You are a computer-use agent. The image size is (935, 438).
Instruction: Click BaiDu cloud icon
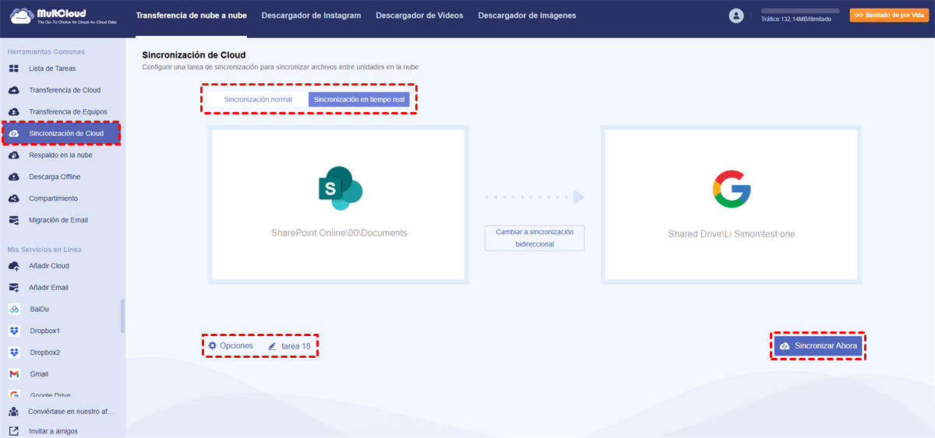point(14,309)
